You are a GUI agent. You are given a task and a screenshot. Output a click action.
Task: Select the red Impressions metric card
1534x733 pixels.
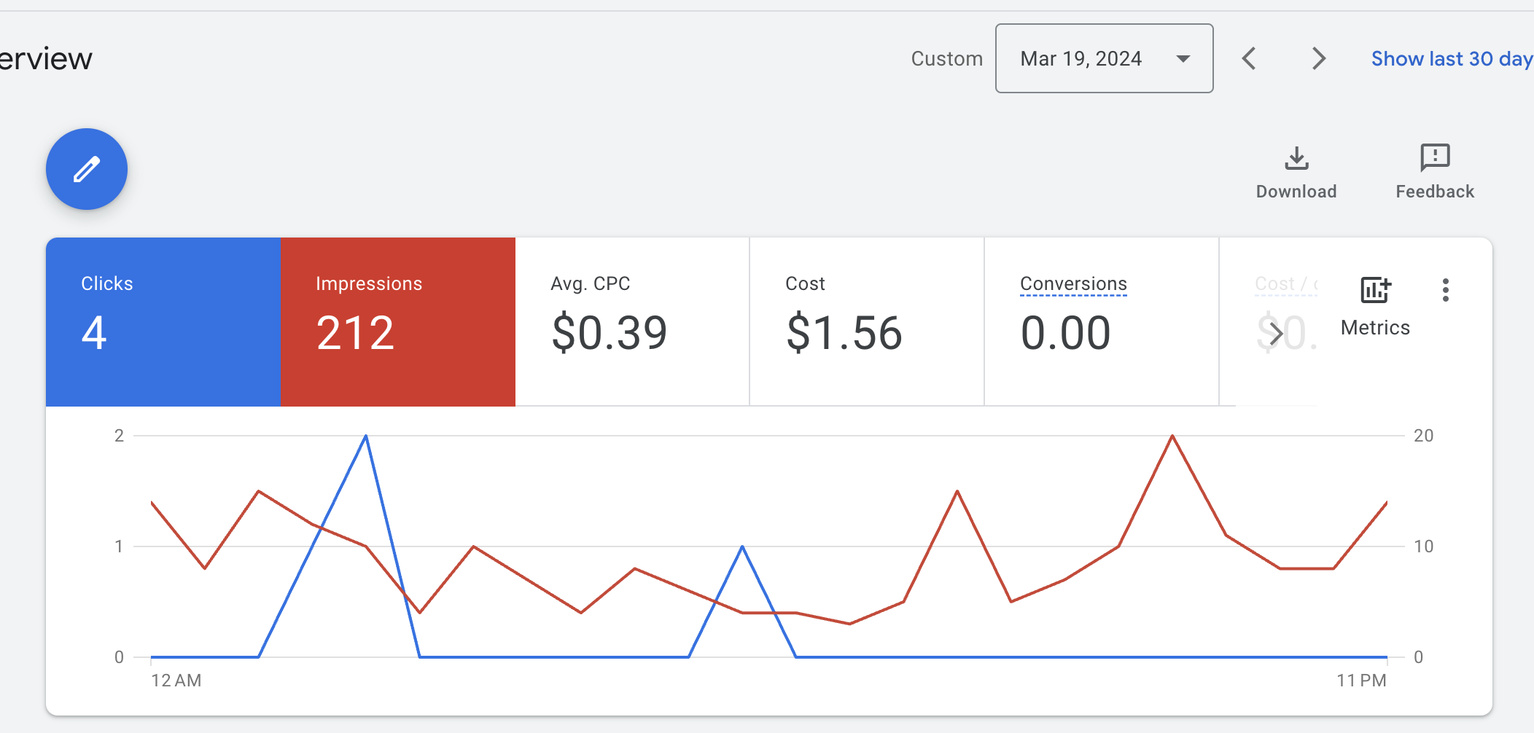398,321
